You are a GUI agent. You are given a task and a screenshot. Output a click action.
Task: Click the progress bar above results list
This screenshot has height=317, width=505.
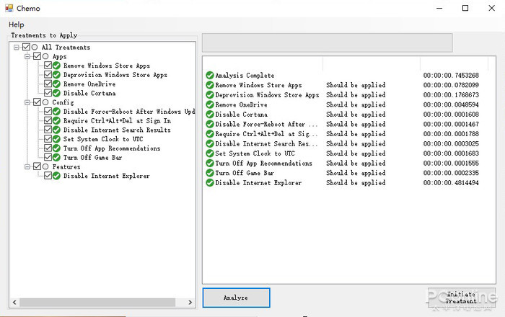tap(327, 43)
